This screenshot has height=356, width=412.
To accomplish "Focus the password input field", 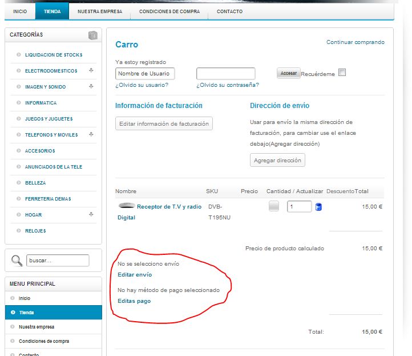I will tap(226, 74).
